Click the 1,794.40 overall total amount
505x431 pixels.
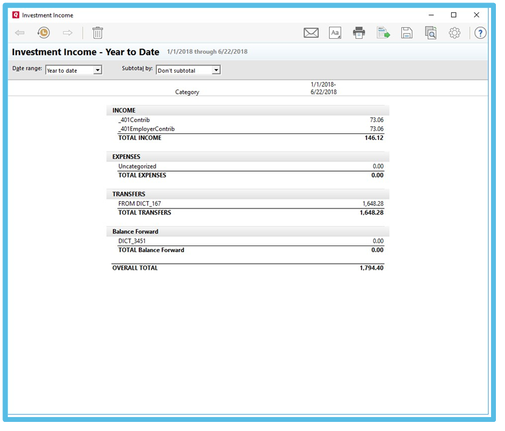tap(371, 268)
